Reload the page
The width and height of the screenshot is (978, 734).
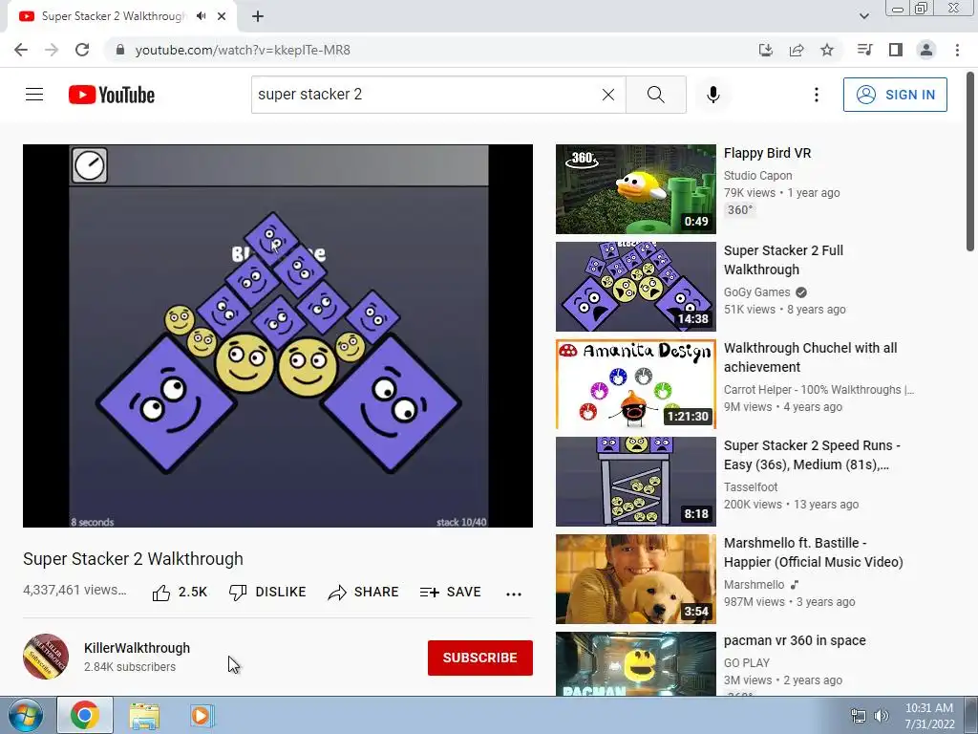[82, 50]
